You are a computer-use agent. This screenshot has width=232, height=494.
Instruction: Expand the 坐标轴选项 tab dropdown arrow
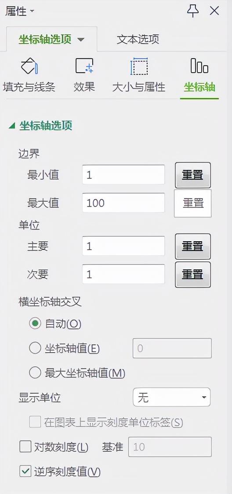pyautogui.click(x=81, y=40)
